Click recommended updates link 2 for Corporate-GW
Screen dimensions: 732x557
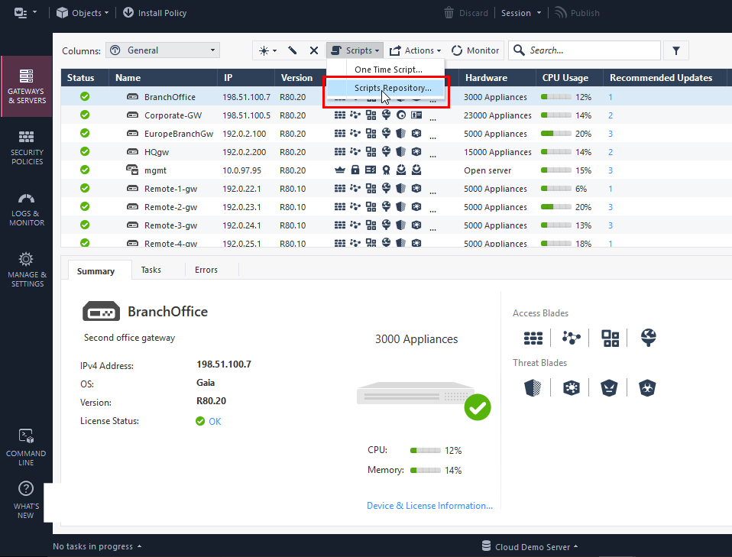(x=611, y=115)
